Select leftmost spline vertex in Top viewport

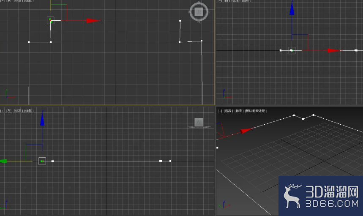[x=29, y=42]
